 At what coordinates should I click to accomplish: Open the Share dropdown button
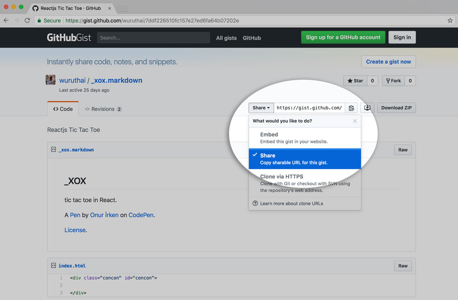(x=261, y=108)
